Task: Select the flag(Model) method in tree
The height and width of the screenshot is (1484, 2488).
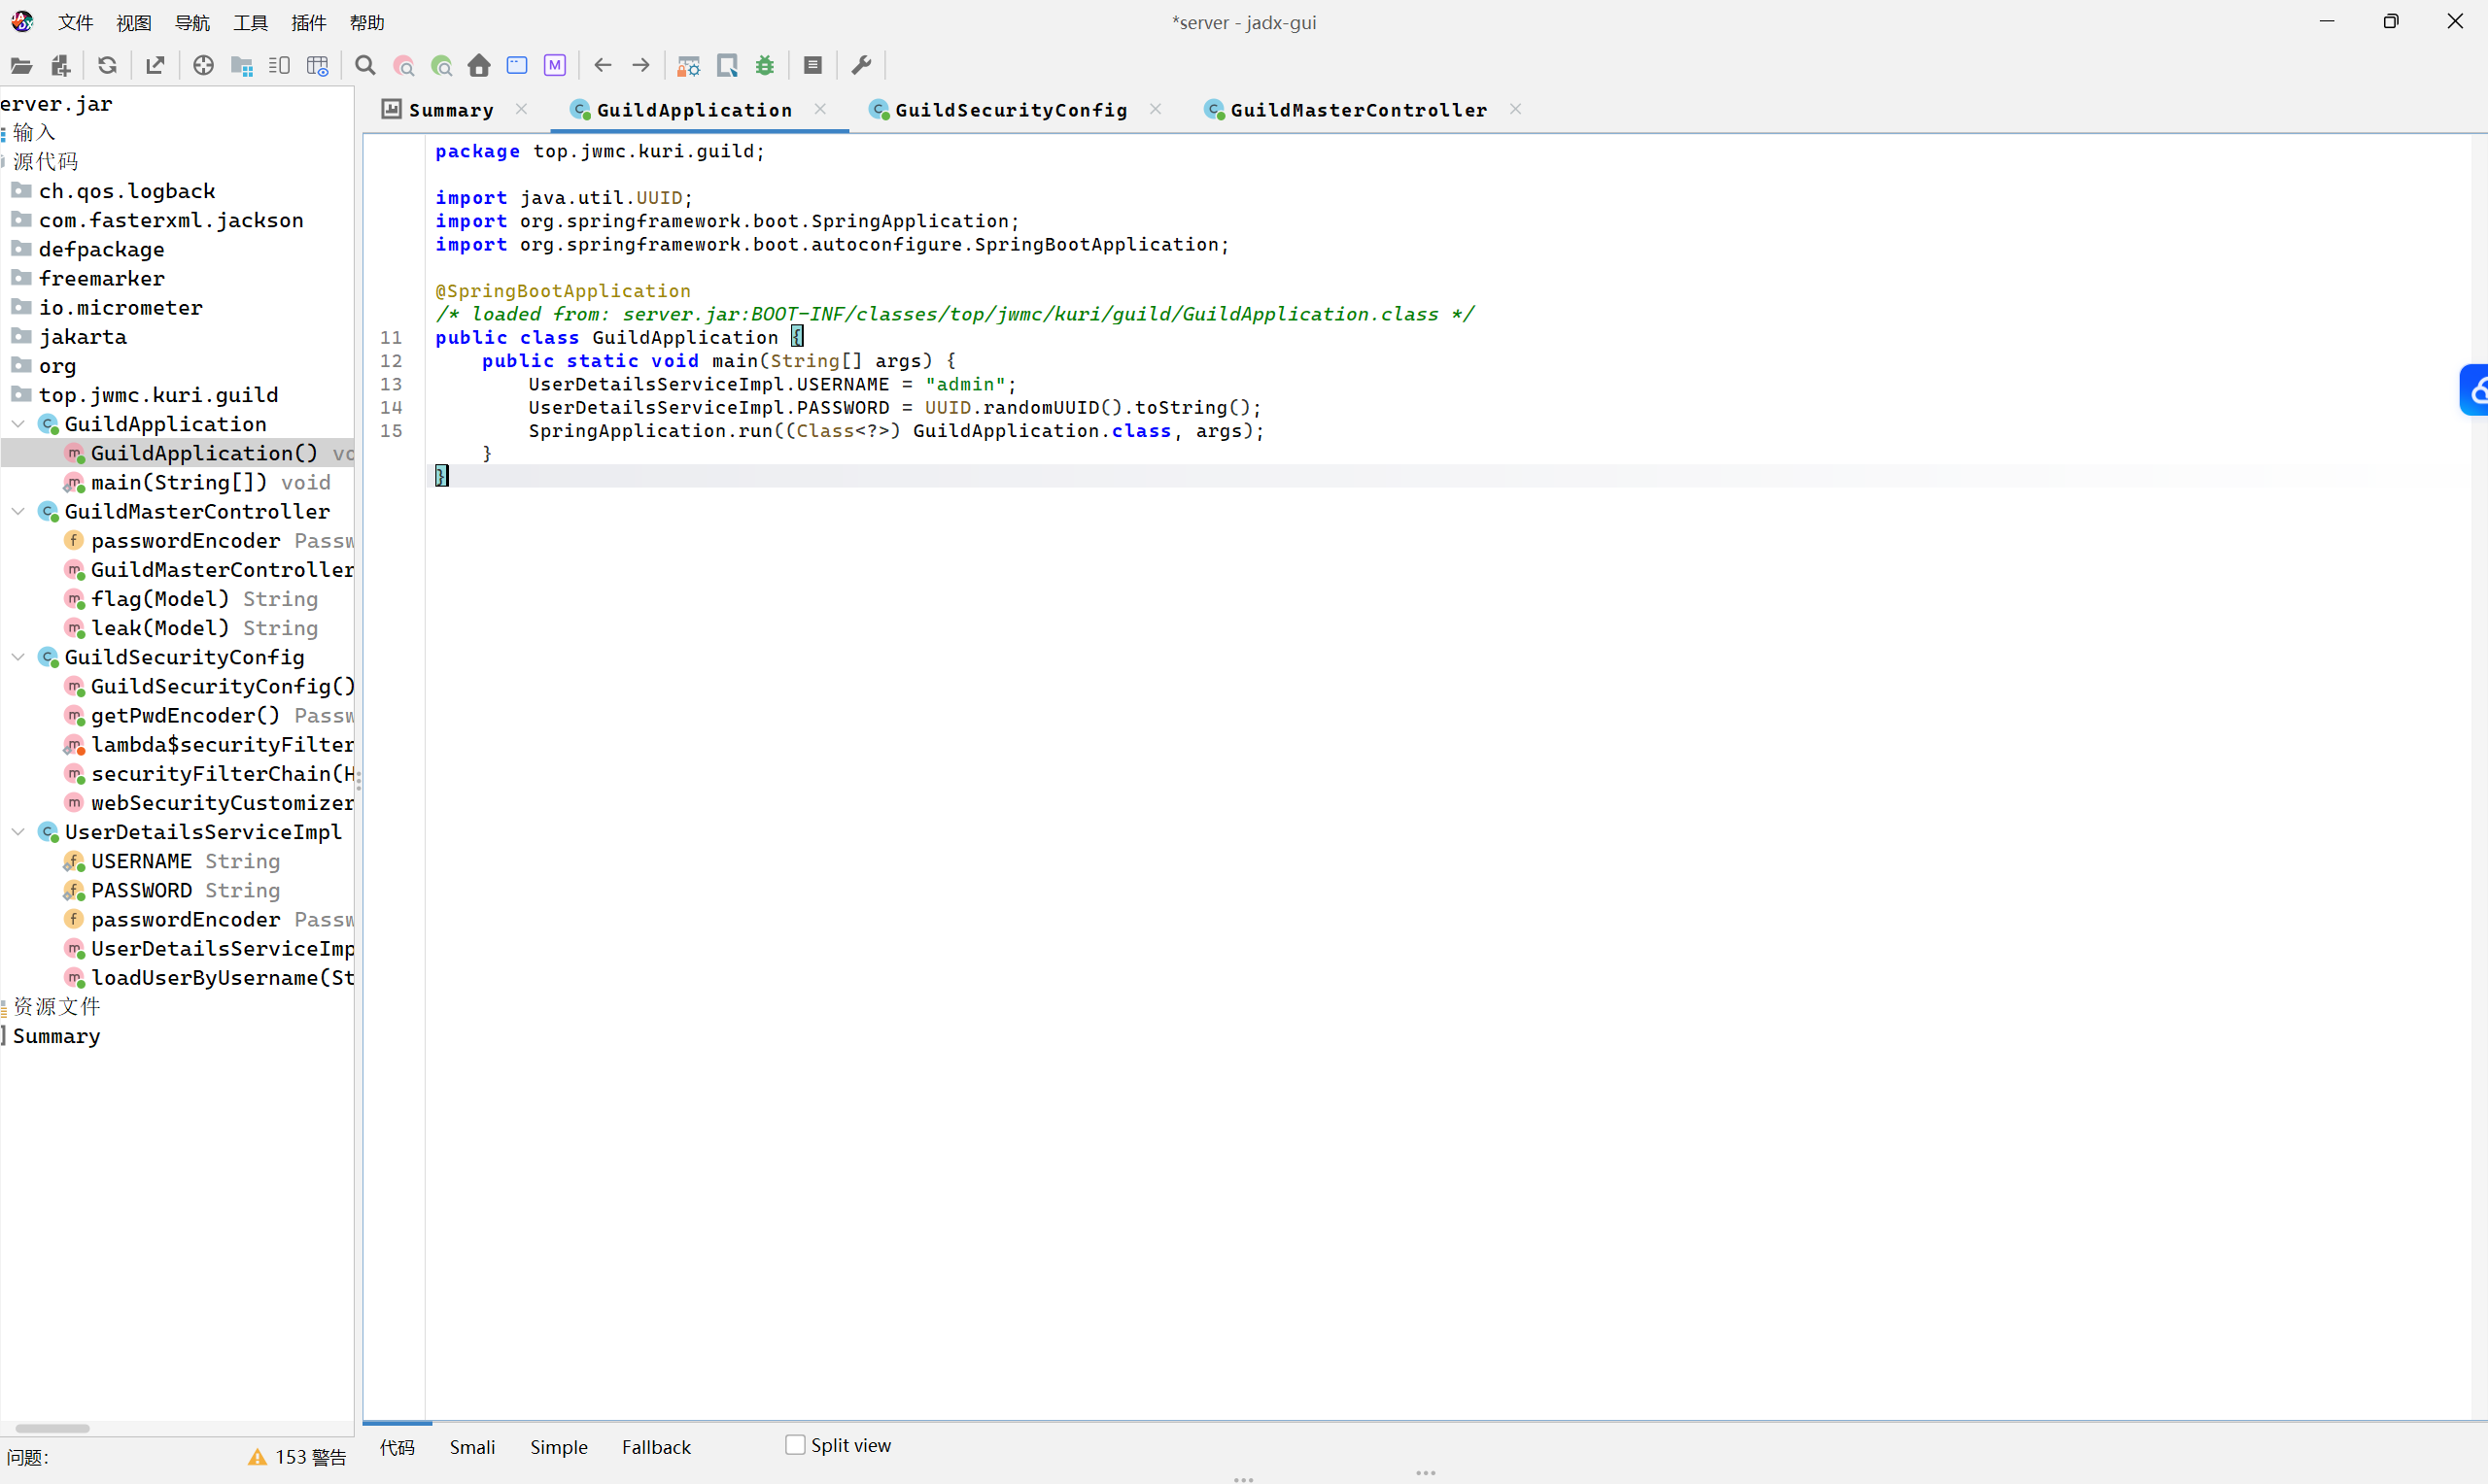Action: (x=160, y=599)
